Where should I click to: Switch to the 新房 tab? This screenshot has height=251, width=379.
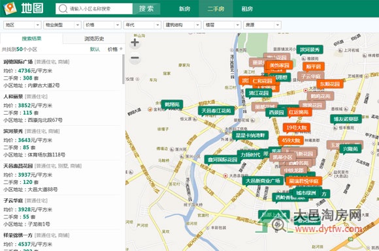coord(184,8)
